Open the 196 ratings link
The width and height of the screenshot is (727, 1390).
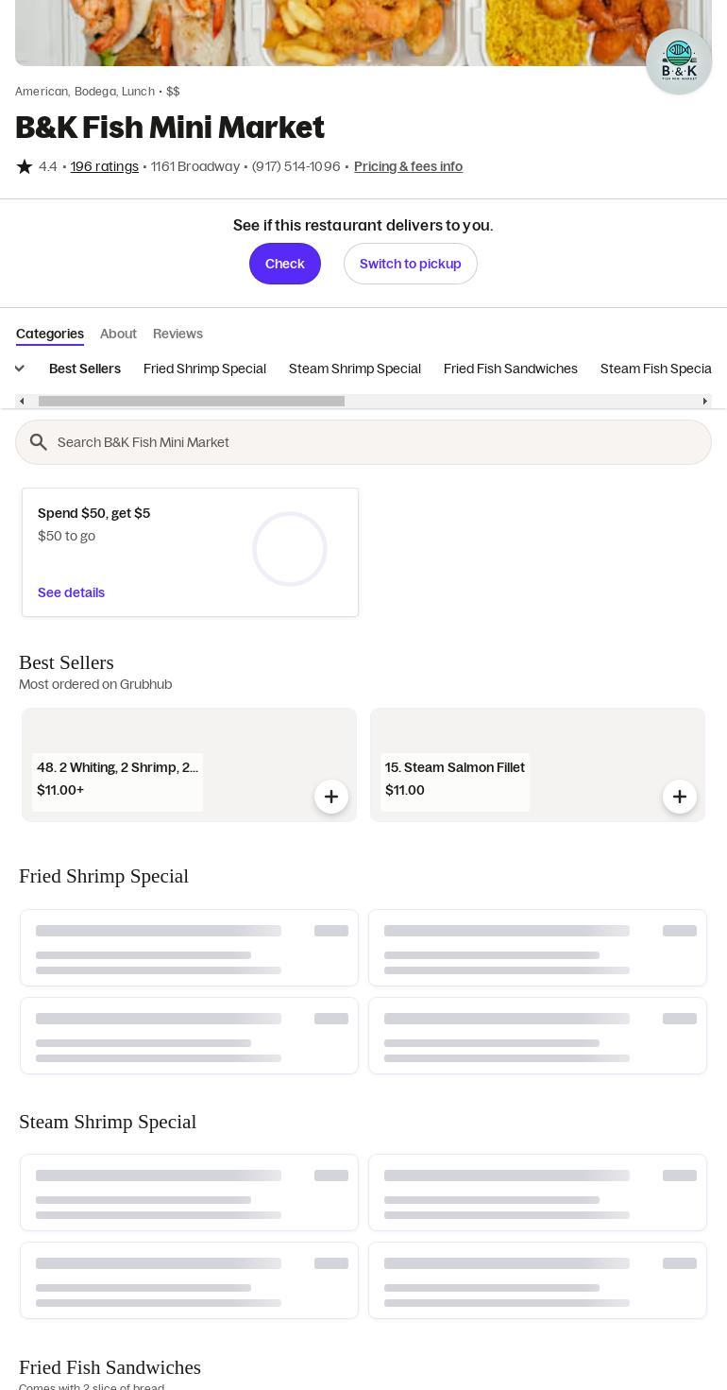105,166
